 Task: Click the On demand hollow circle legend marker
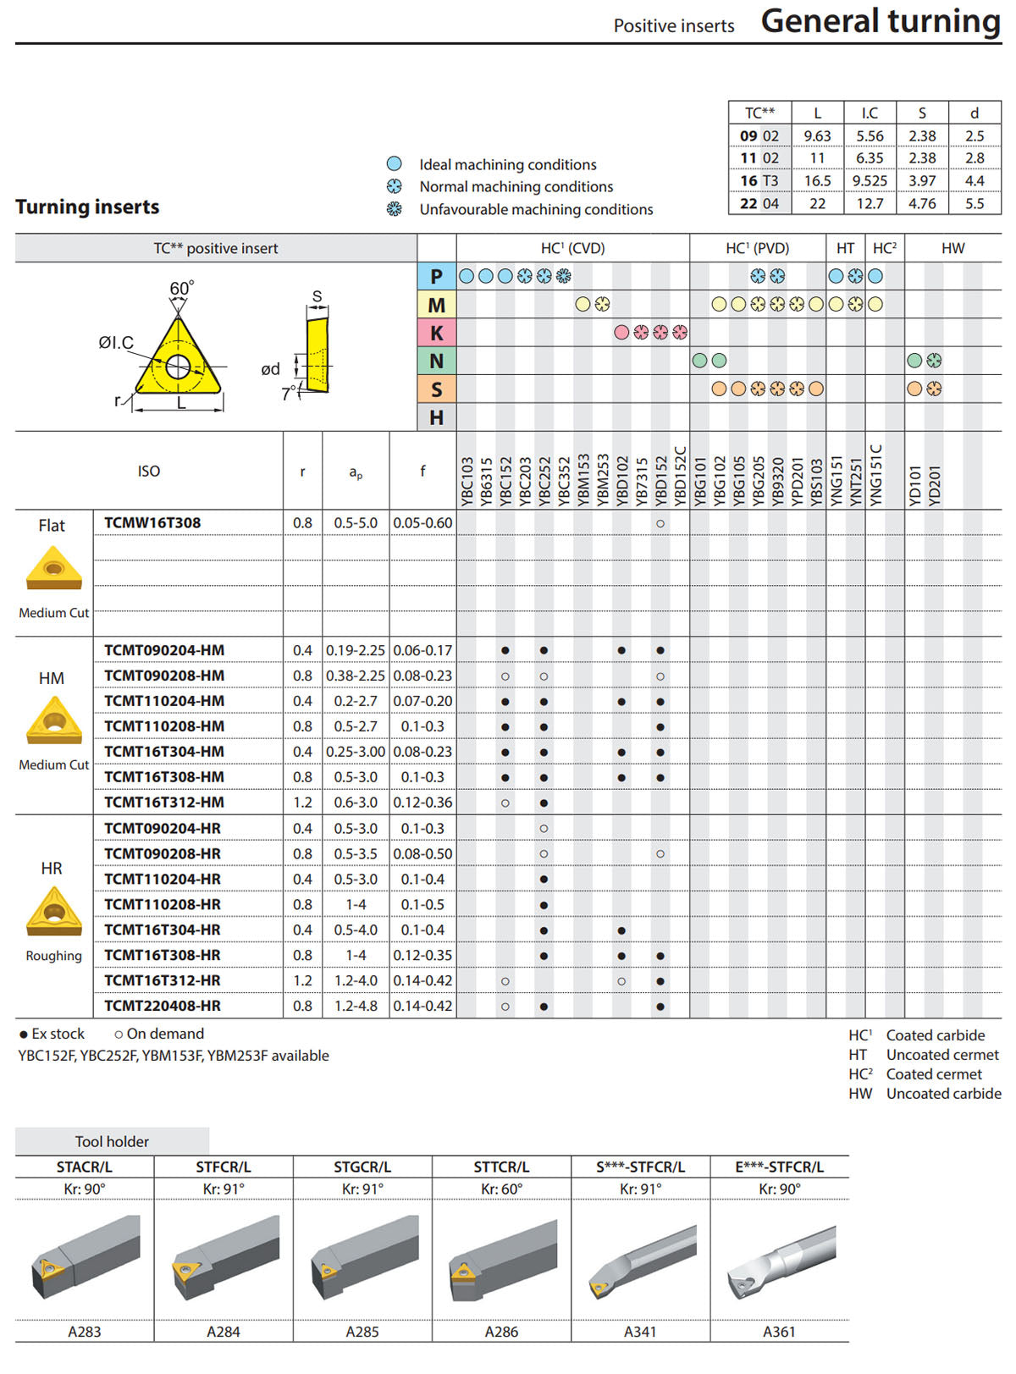tap(119, 1035)
